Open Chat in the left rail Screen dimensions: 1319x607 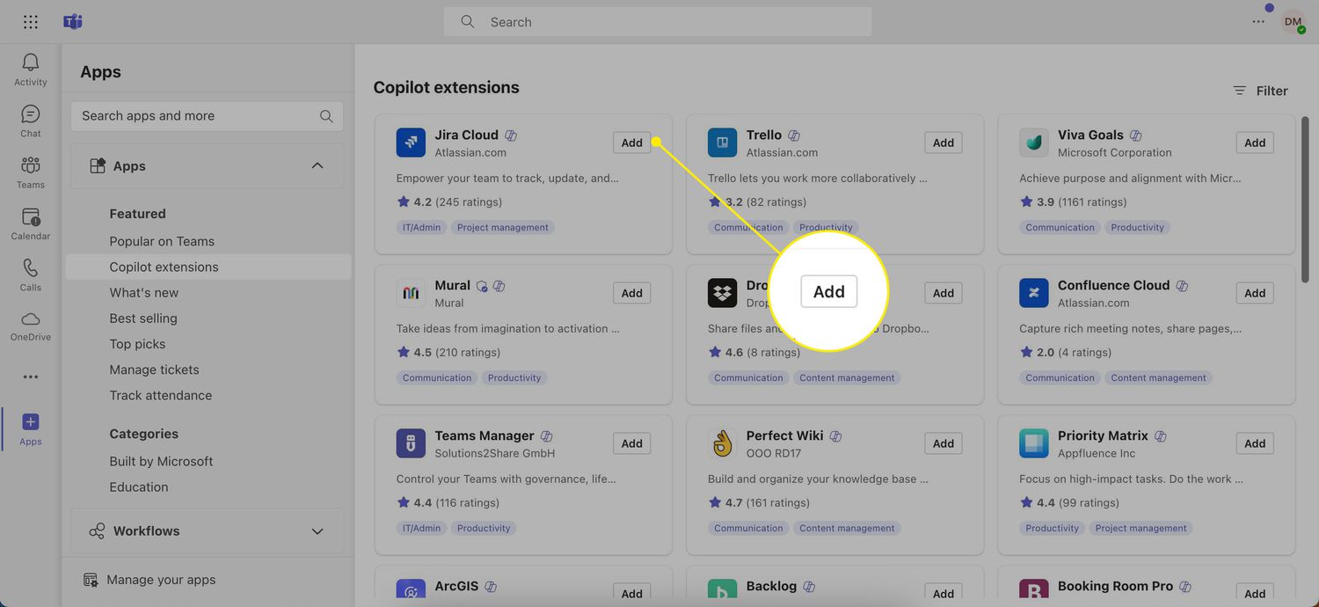coord(30,115)
